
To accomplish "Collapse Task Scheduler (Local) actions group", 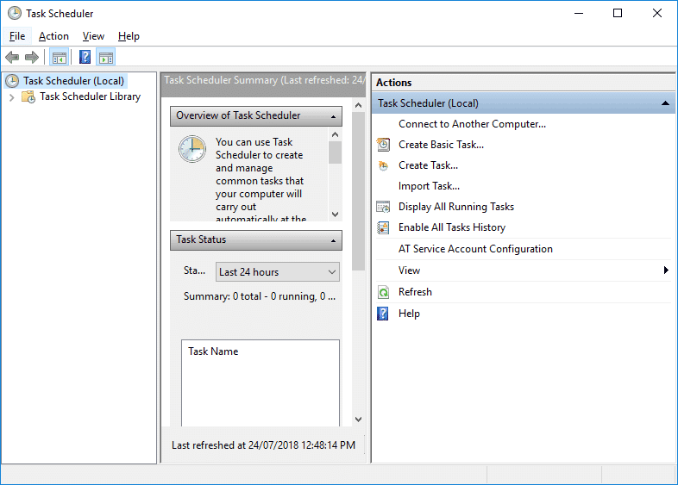I will (665, 103).
